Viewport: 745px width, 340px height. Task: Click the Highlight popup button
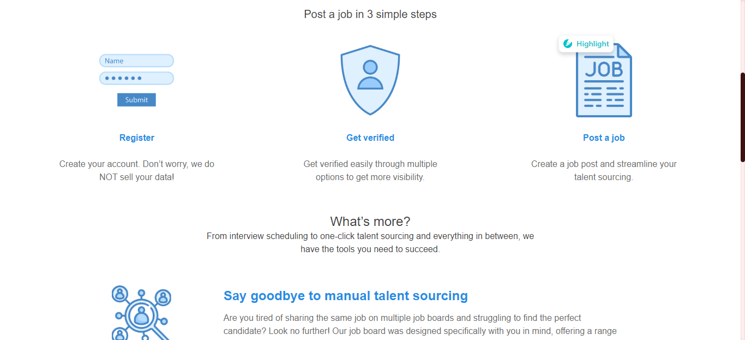coord(586,44)
